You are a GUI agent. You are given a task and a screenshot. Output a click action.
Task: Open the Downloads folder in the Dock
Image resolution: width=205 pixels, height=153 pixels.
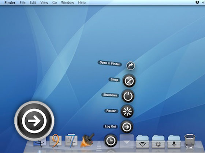[x=174, y=141]
